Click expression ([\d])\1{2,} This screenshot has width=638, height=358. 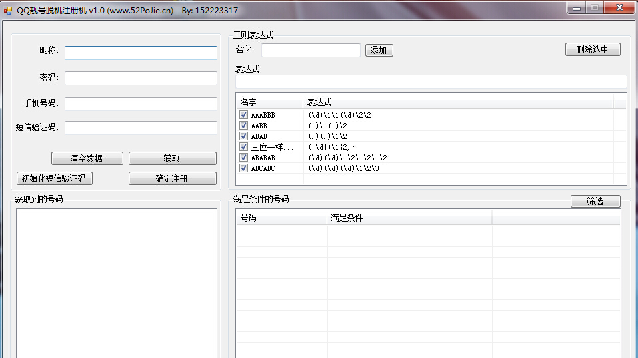(x=331, y=147)
